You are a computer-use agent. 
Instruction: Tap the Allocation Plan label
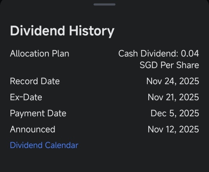coord(39,53)
